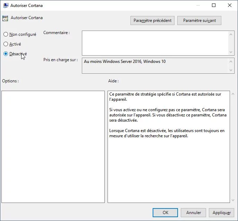
Task: Click the Autoriser Cortana title bar icon
Action: [x=6, y=6]
